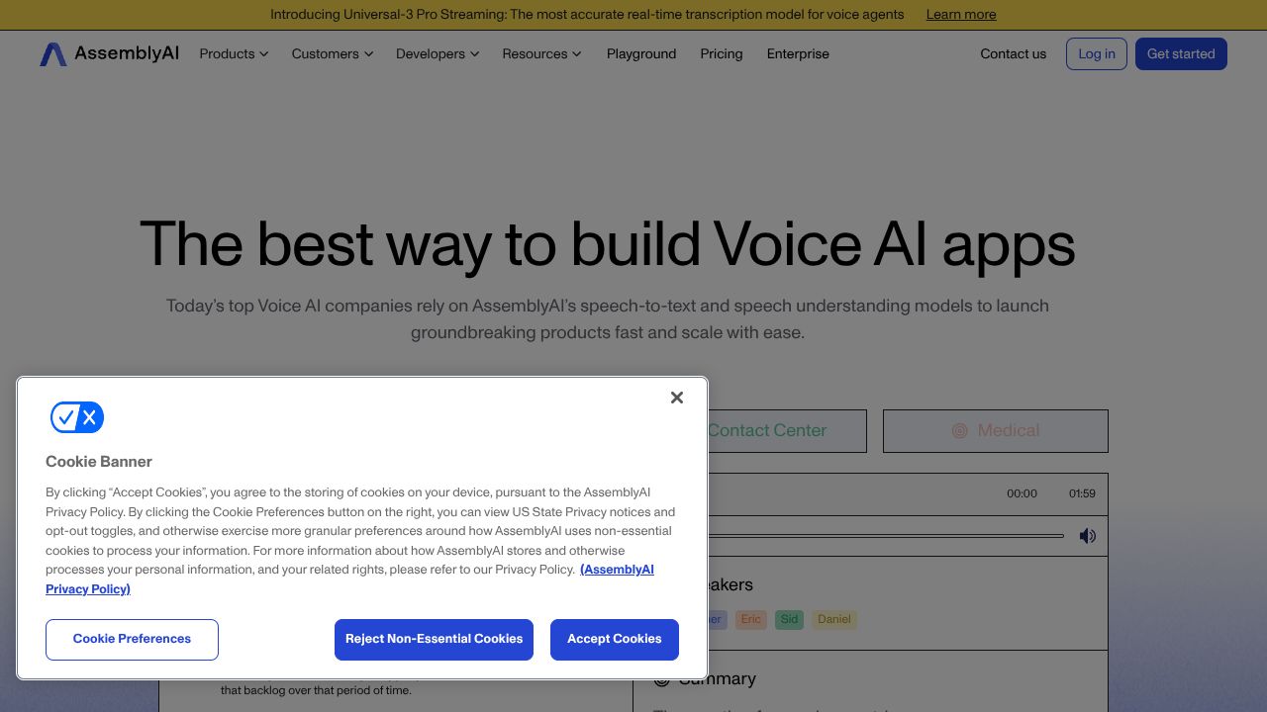Follow the Learn more announcement link

point(960,15)
